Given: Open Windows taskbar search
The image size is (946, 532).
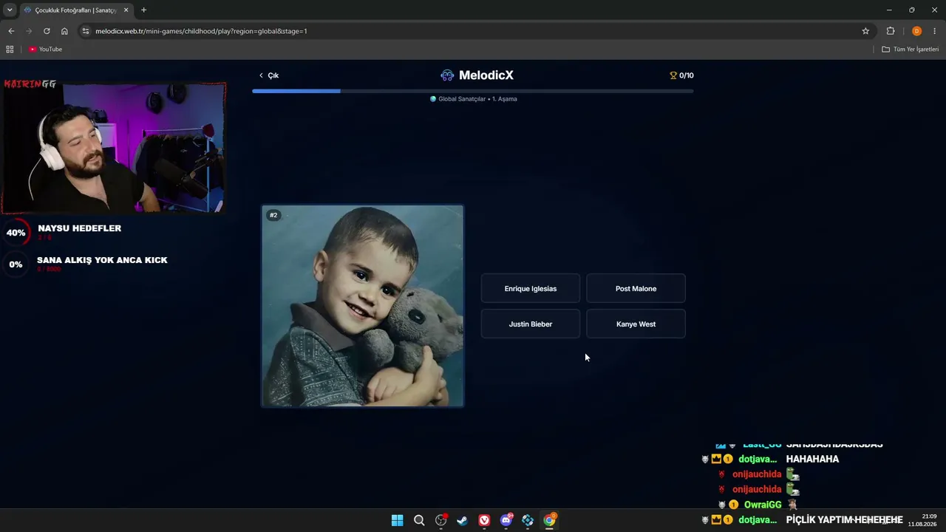Looking at the screenshot, I should click(x=419, y=520).
